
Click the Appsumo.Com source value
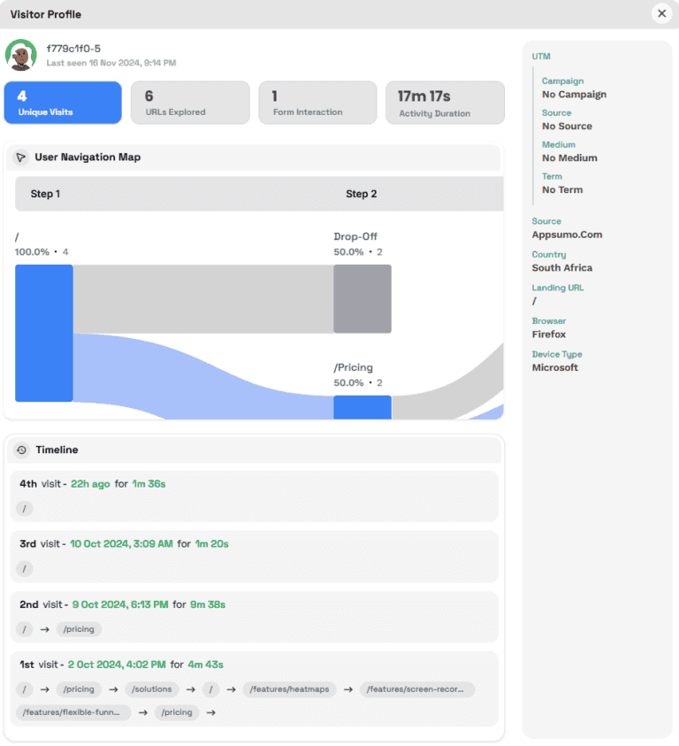pos(568,235)
